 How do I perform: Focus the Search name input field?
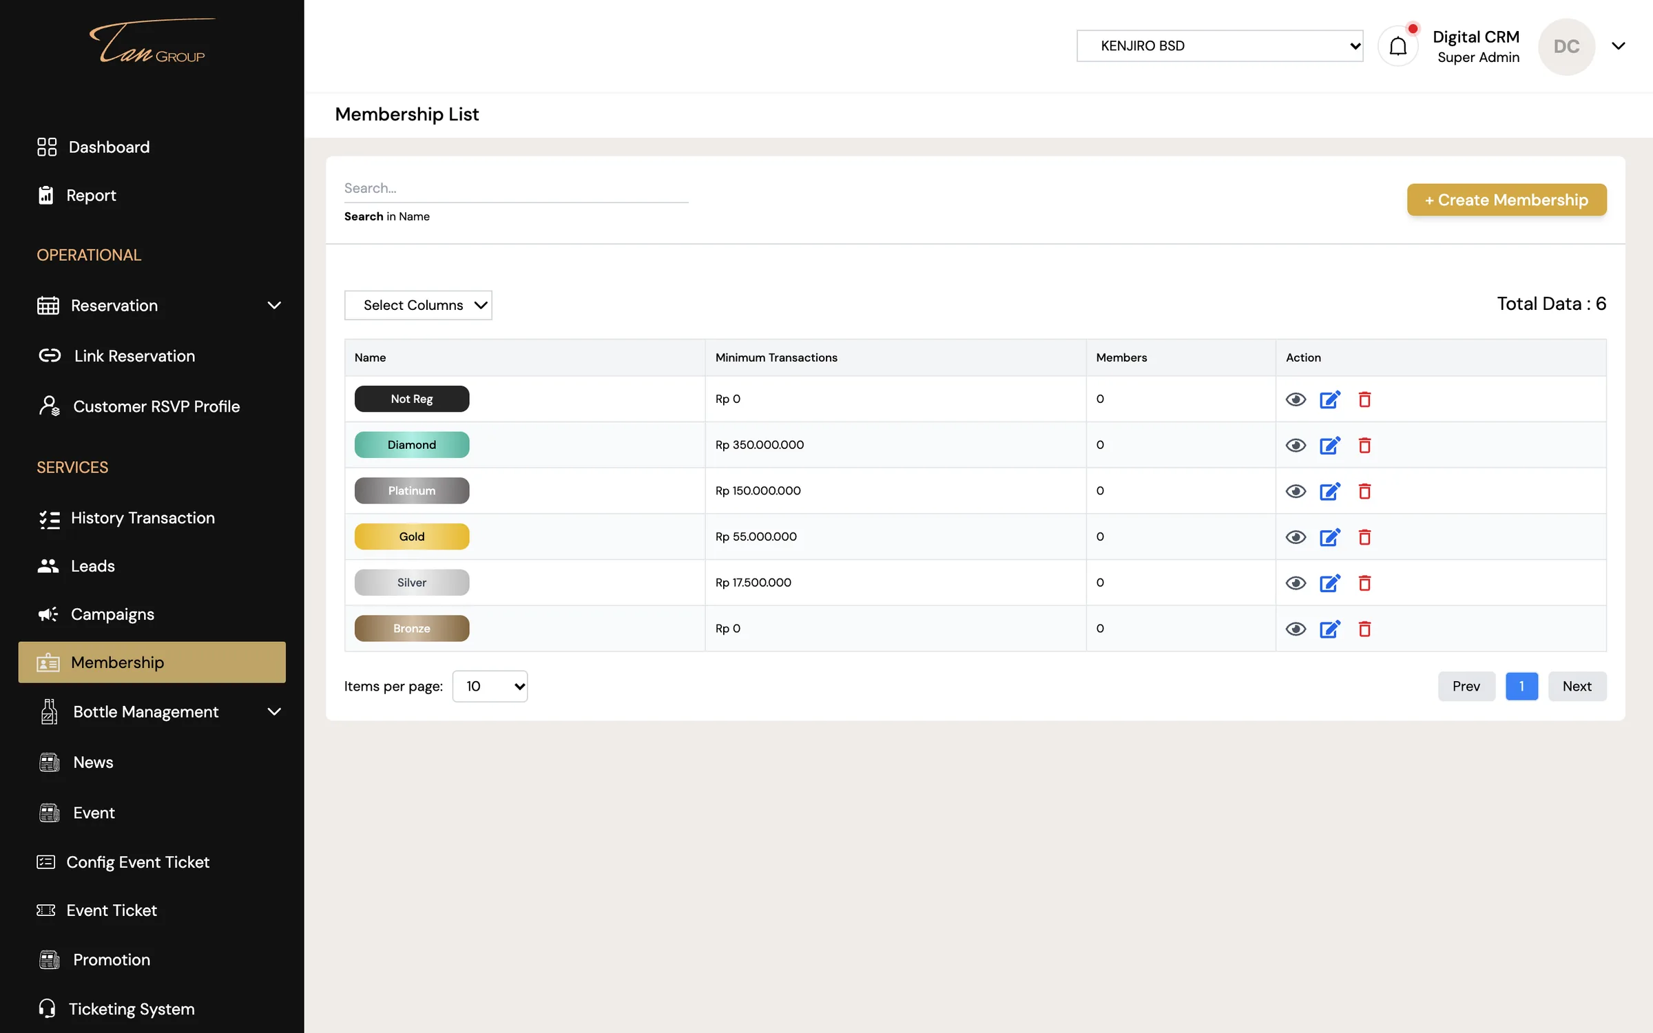tap(516, 188)
